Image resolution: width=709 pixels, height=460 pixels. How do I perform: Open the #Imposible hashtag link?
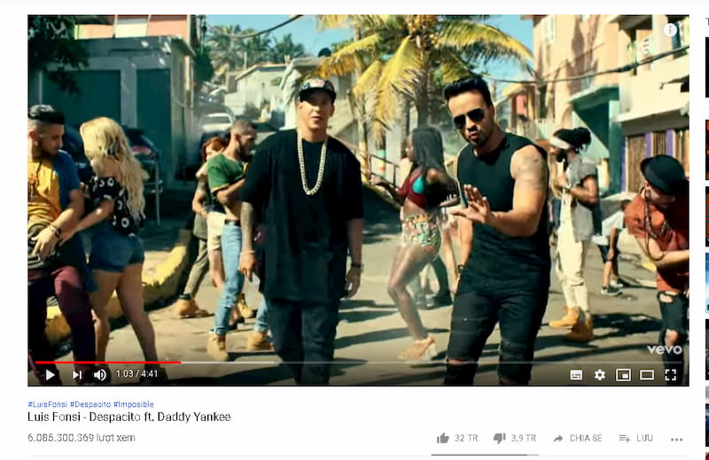pyautogui.click(x=134, y=404)
